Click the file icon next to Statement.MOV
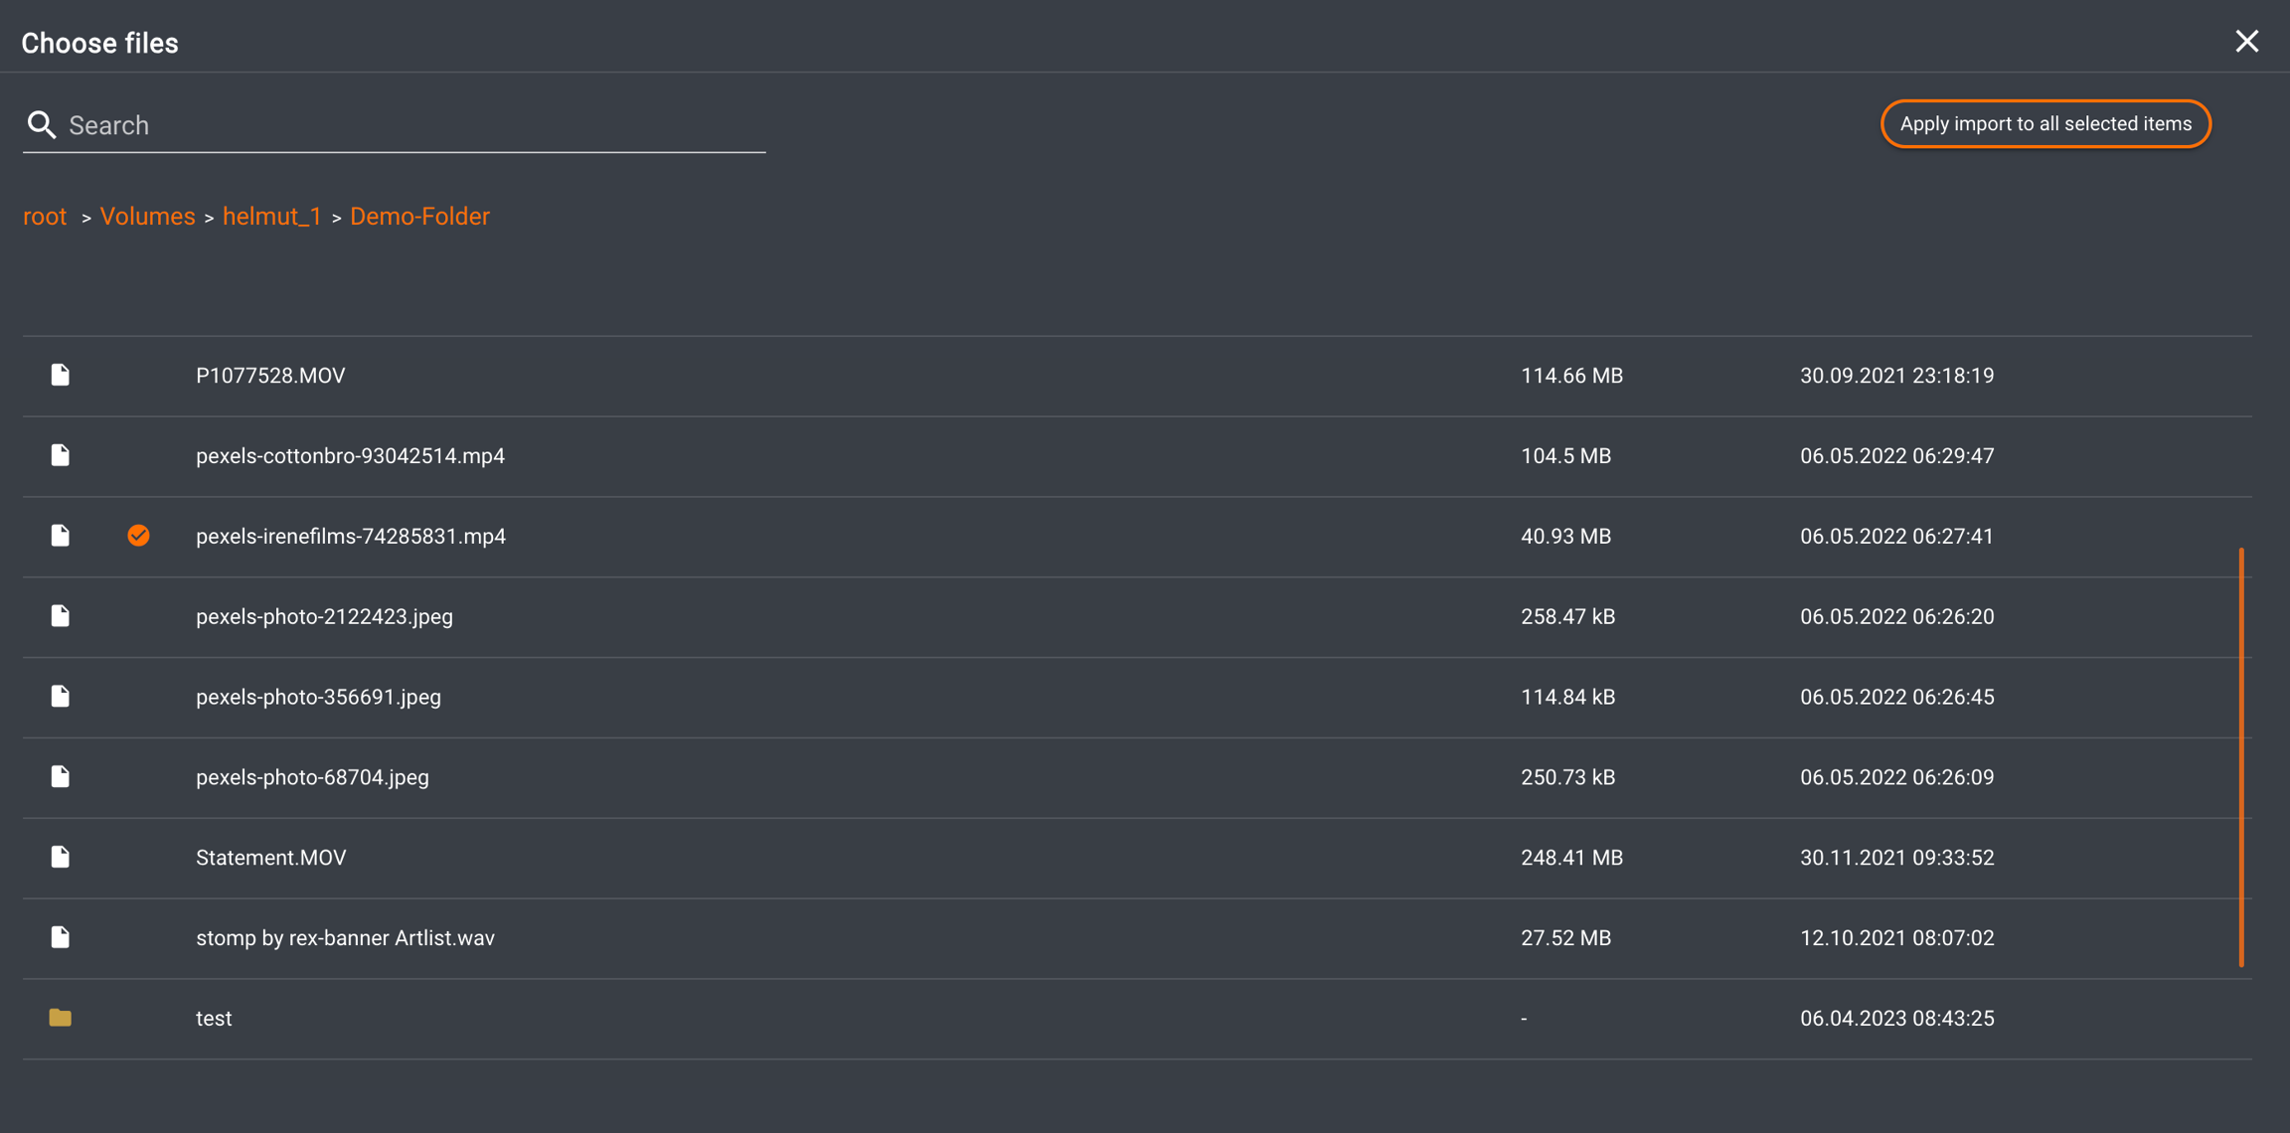Viewport: 2290px width, 1133px height. point(61,857)
